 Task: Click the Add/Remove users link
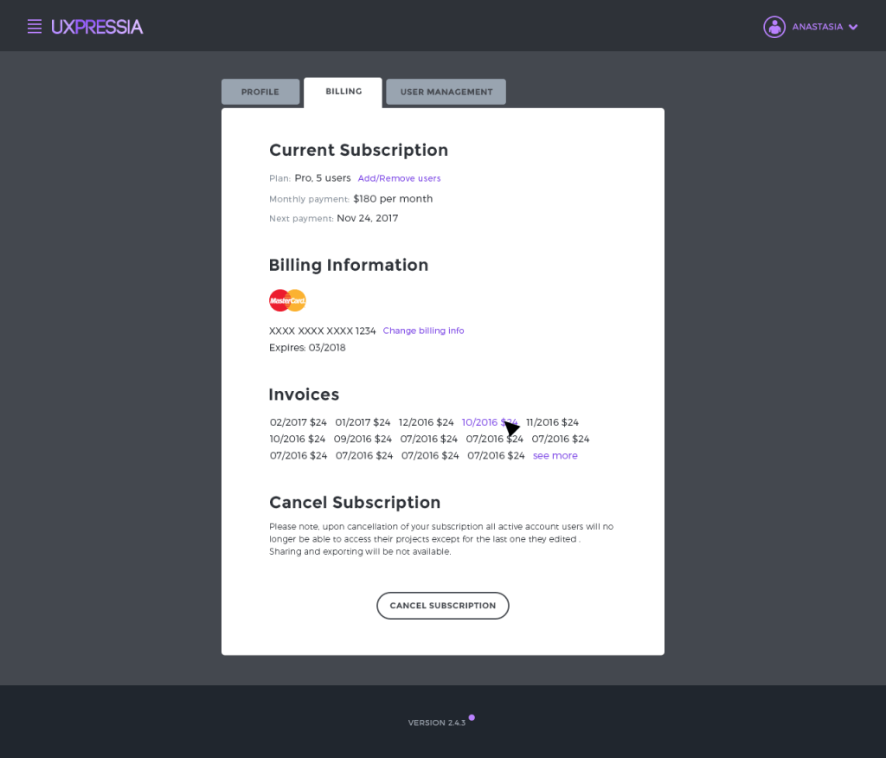tap(399, 178)
